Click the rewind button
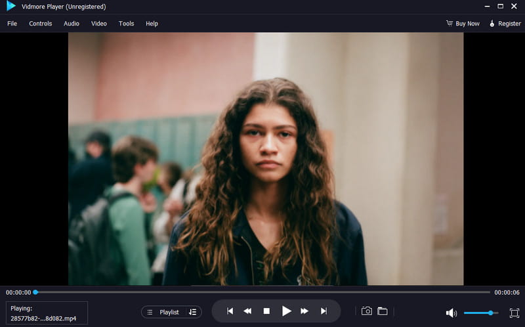 (x=248, y=311)
